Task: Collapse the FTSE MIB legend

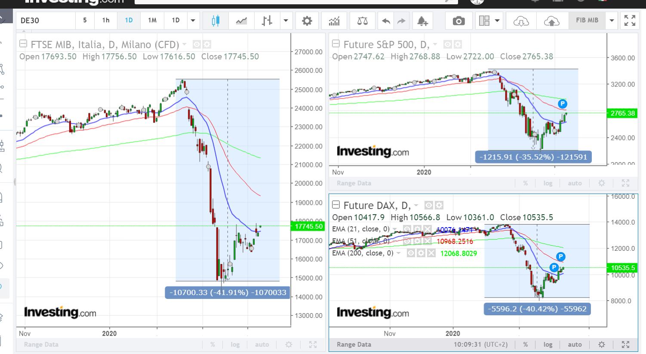Action: coord(24,44)
